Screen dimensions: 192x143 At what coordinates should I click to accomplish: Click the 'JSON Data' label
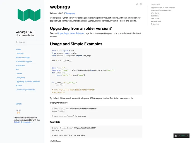click(55, 141)
